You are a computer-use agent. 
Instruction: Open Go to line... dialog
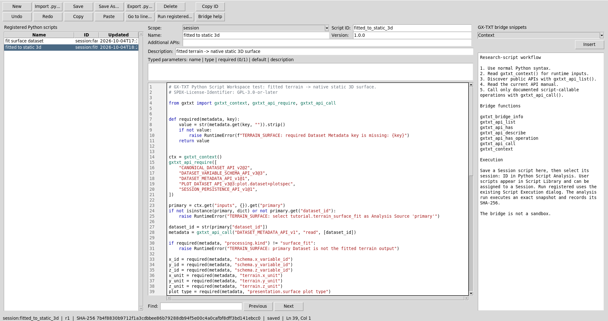140,16
